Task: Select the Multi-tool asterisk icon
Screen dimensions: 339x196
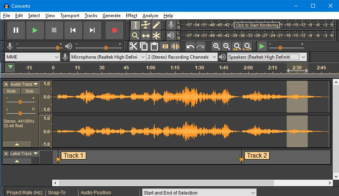Action: pyautogui.click(x=156, y=35)
